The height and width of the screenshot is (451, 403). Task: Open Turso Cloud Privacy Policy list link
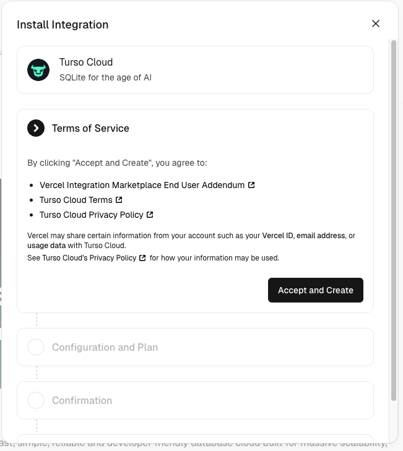click(91, 215)
